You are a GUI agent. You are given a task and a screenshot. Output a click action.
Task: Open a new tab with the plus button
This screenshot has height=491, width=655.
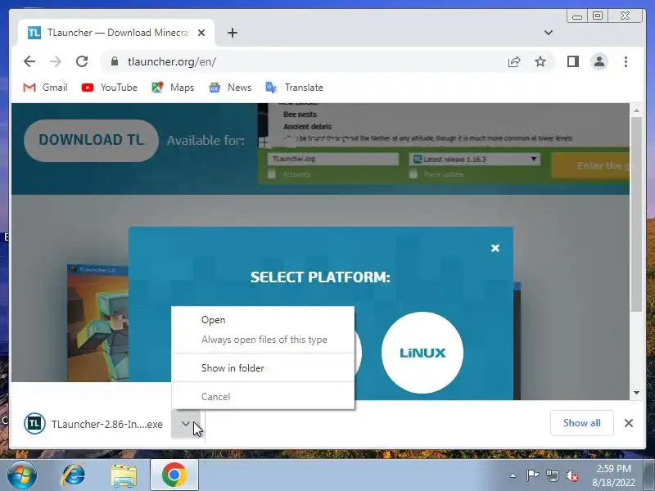pos(233,33)
